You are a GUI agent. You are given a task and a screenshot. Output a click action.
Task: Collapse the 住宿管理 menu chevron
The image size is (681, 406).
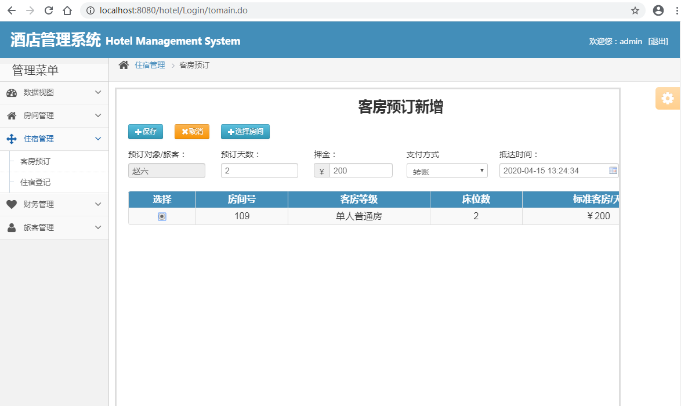pyautogui.click(x=98, y=139)
